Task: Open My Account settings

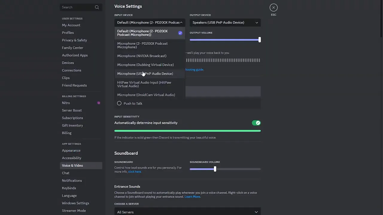Action: tap(81, 25)
